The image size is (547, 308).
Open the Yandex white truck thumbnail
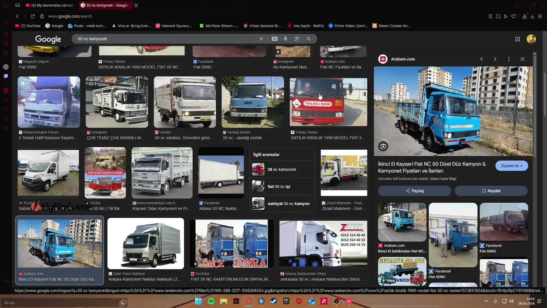[185, 102]
